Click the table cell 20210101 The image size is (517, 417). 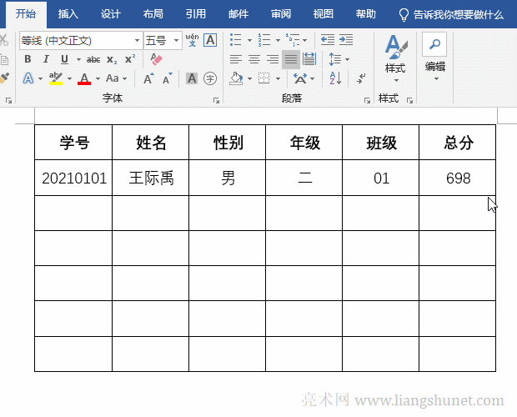pyautogui.click(x=73, y=178)
